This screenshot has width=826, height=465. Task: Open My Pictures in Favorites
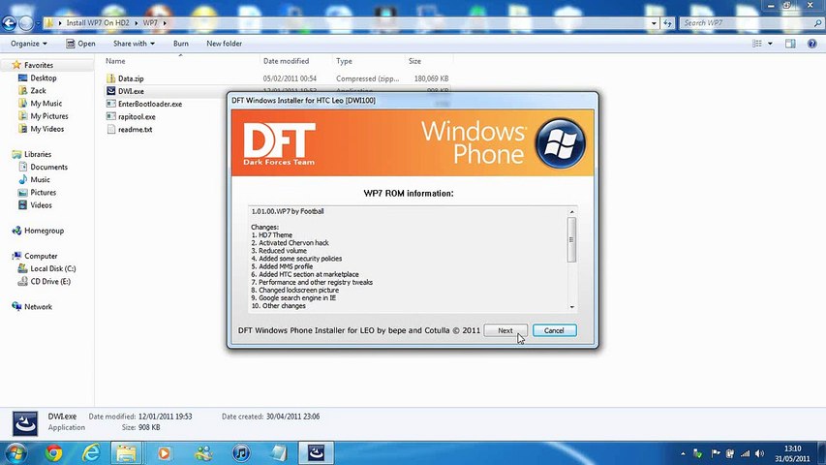[49, 116]
